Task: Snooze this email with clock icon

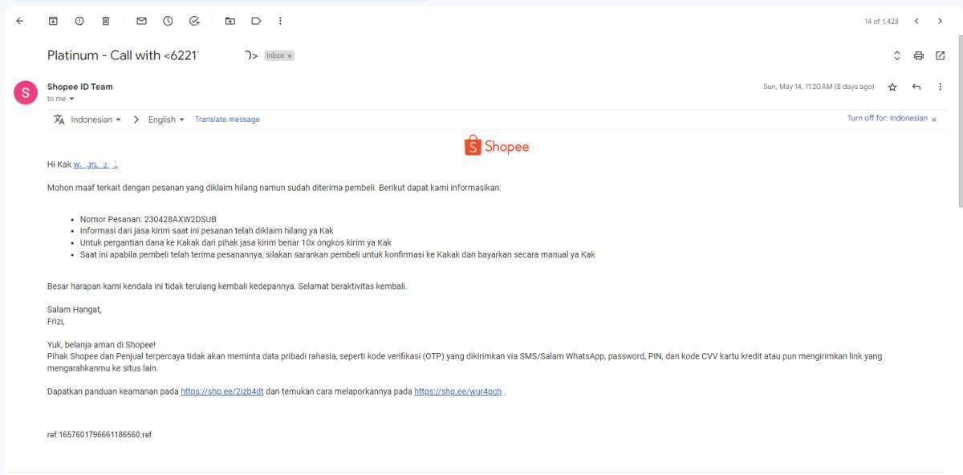Action: 168,21
